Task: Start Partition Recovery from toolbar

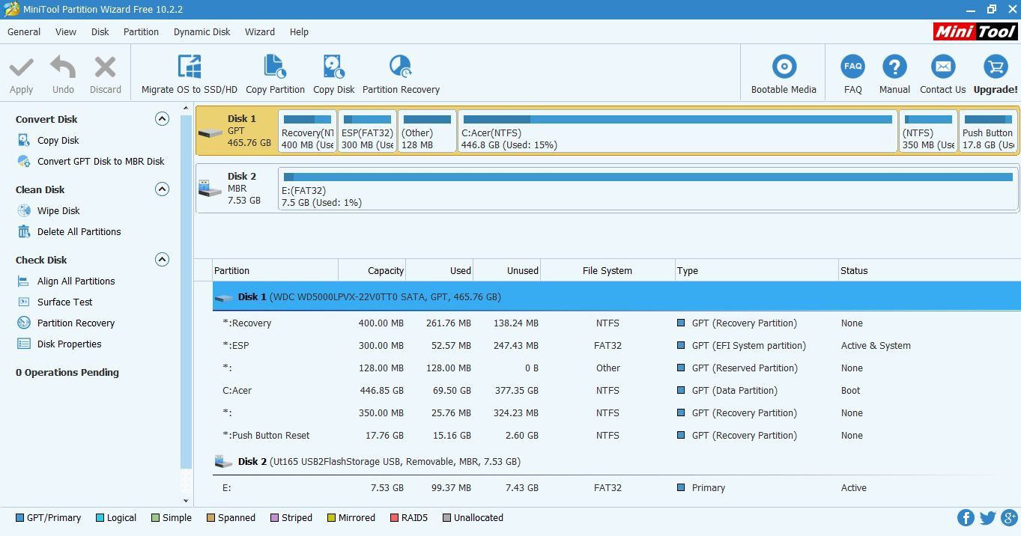Action: click(x=401, y=74)
